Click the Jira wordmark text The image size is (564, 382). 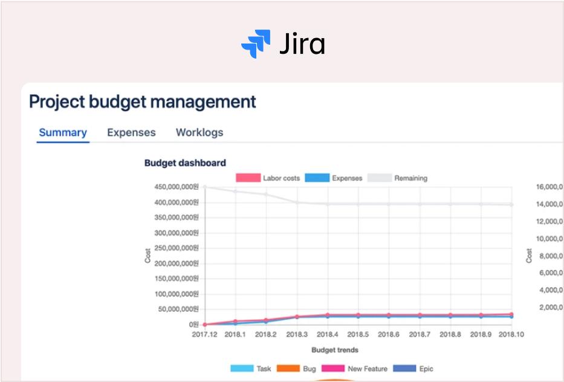[302, 44]
